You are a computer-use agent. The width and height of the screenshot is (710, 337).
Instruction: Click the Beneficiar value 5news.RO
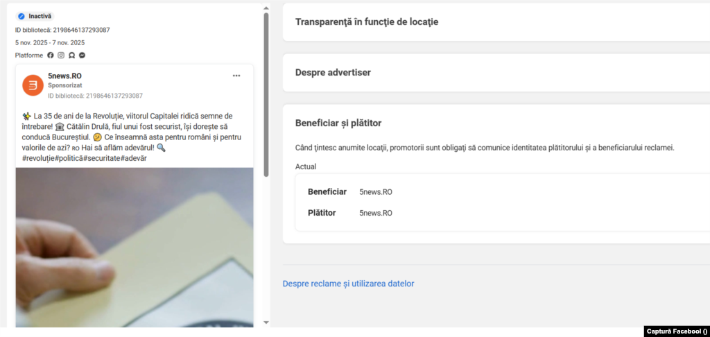coord(376,192)
